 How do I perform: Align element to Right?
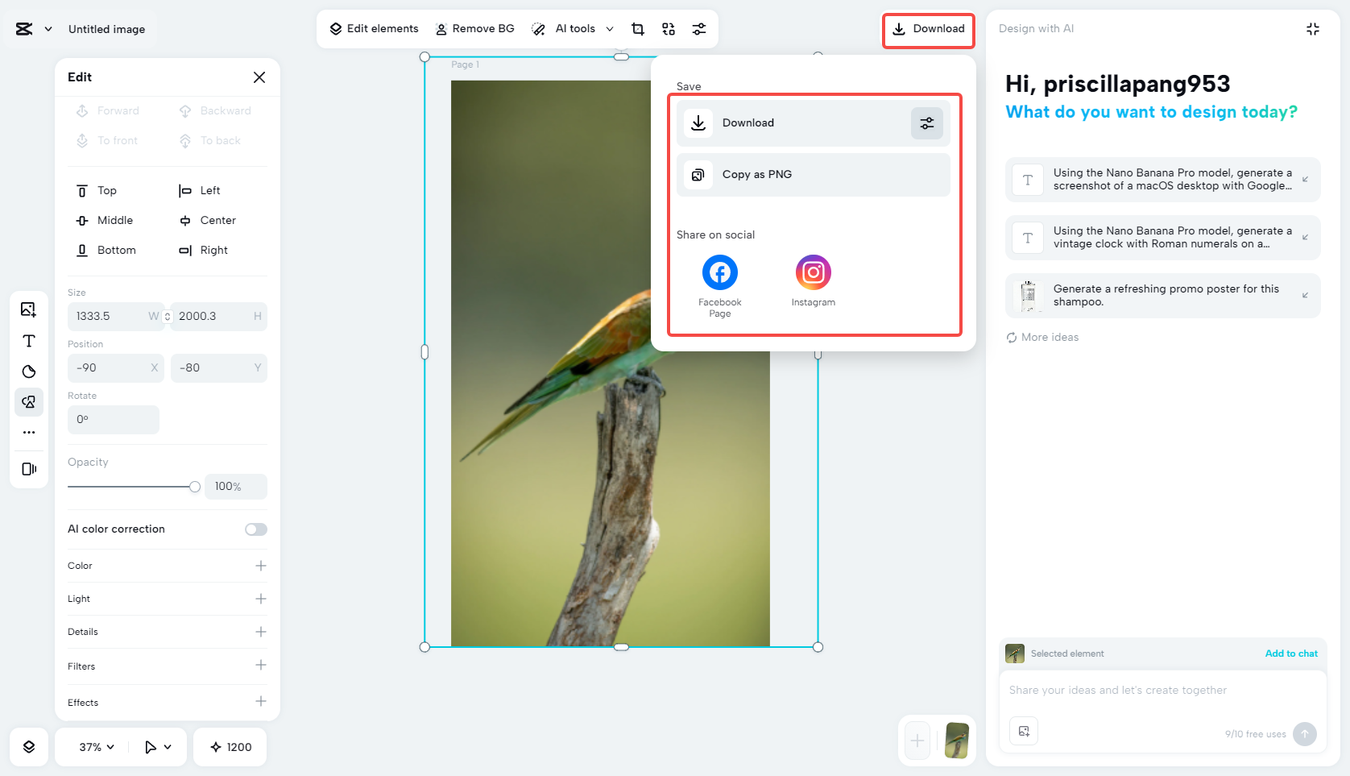pyautogui.click(x=203, y=251)
